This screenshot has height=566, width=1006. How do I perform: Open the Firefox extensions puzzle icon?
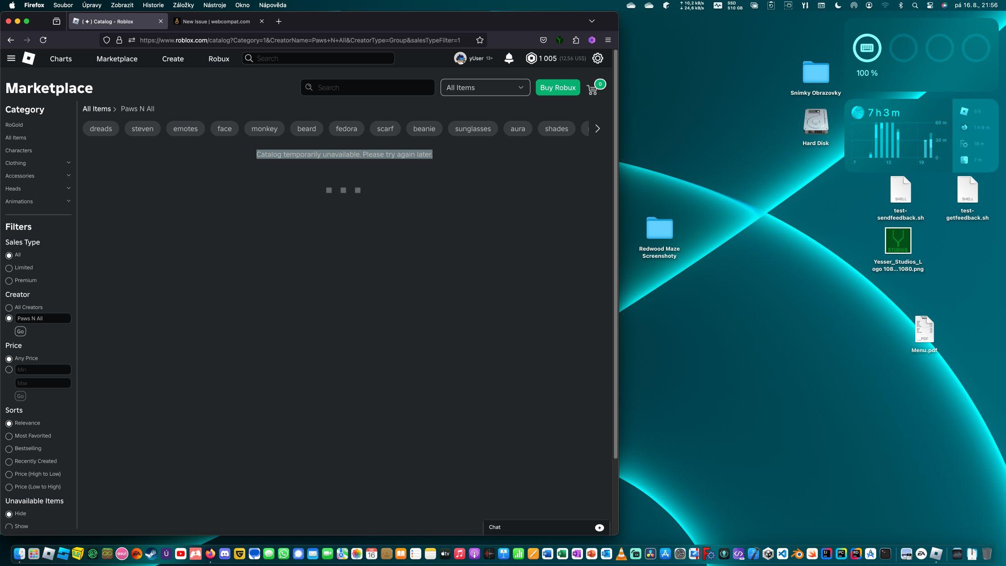tap(576, 40)
